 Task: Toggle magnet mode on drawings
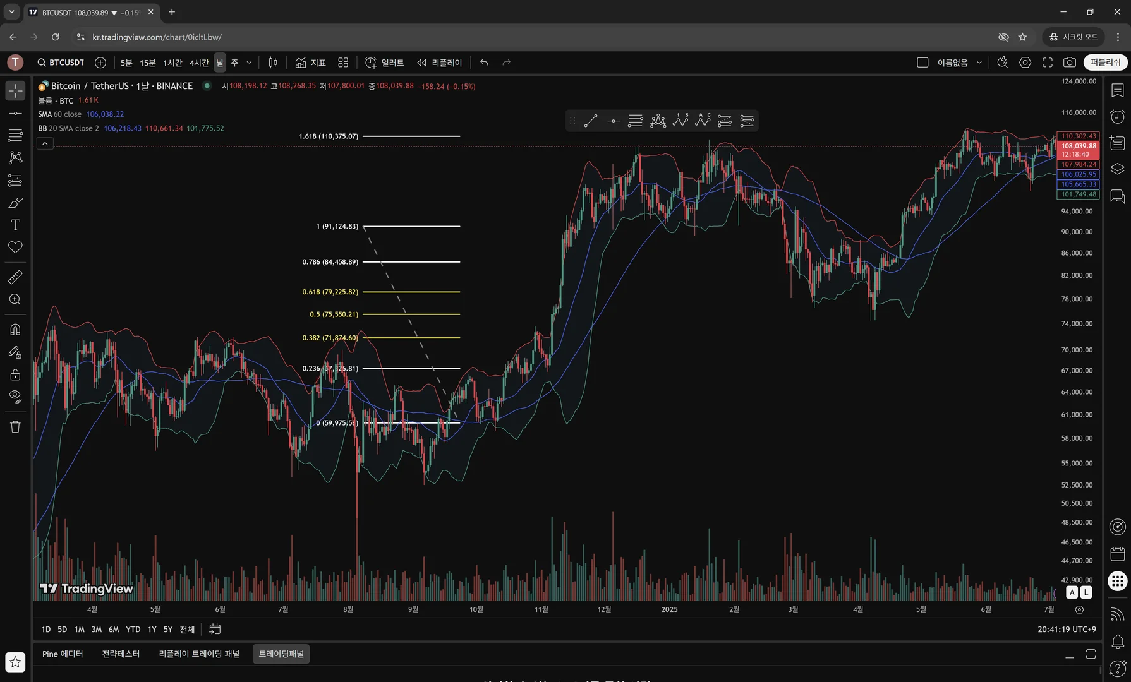tap(15, 330)
